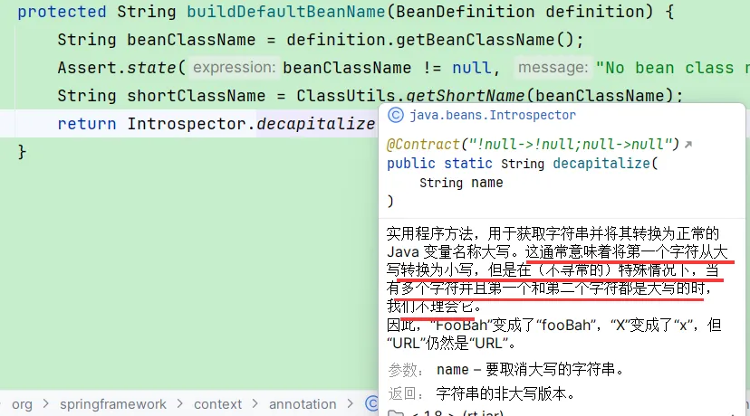Click the getShortName method call

(466, 96)
